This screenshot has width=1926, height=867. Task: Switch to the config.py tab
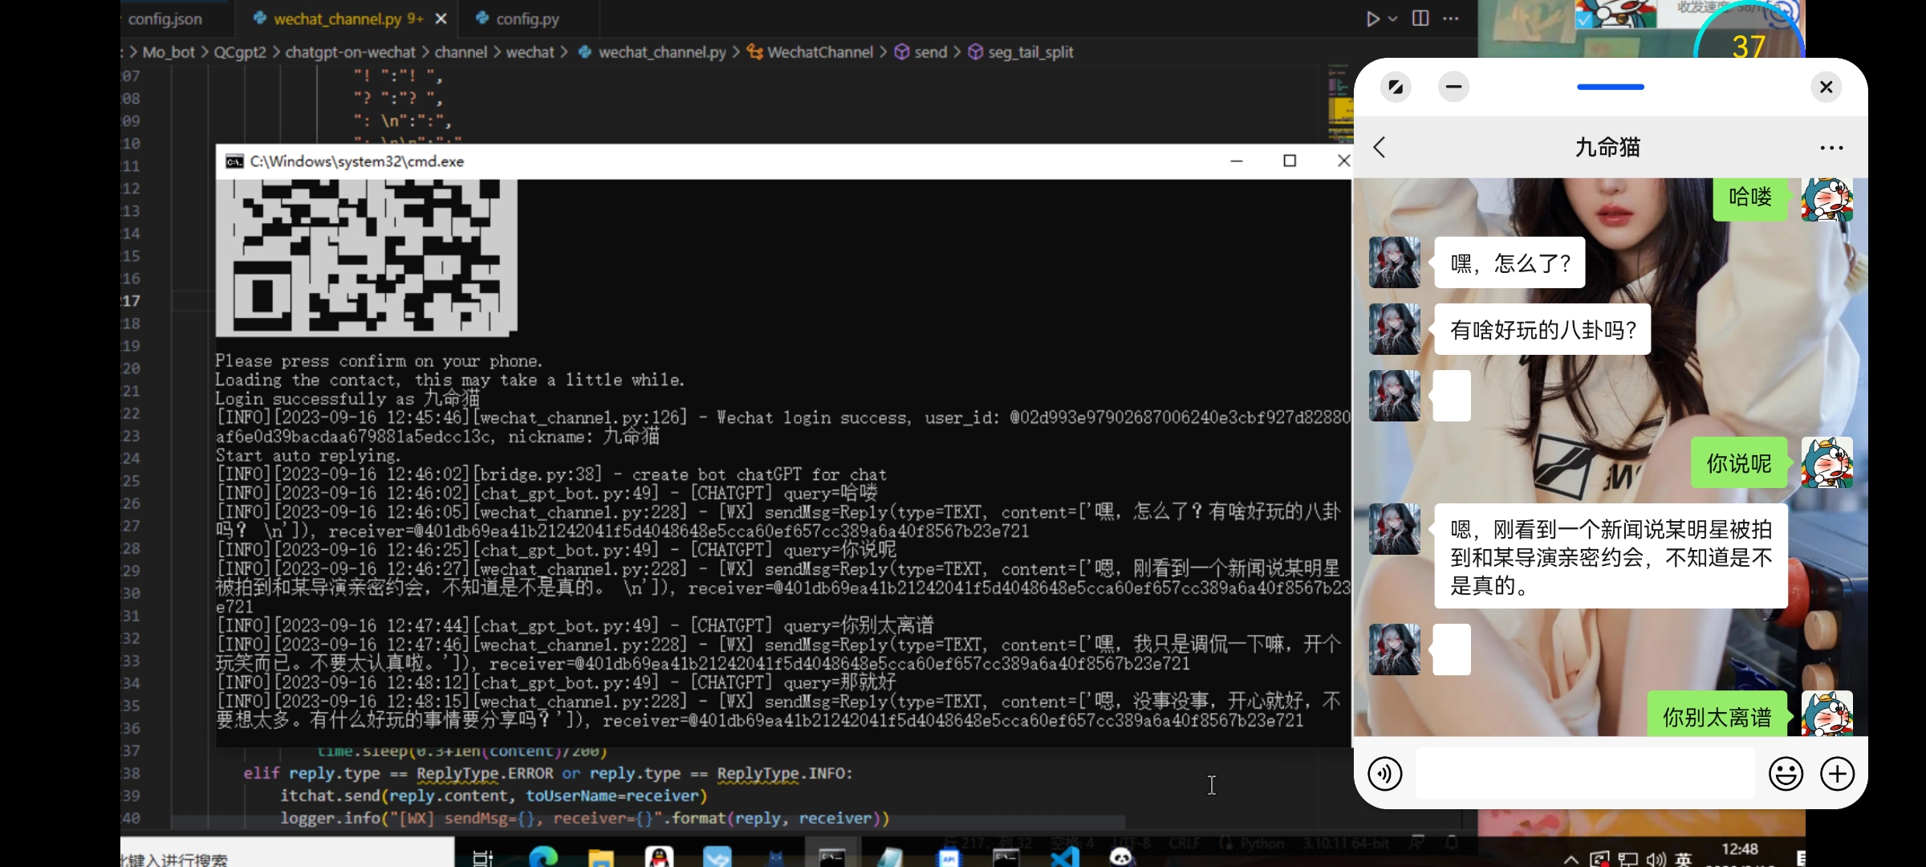(x=526, y=18)
